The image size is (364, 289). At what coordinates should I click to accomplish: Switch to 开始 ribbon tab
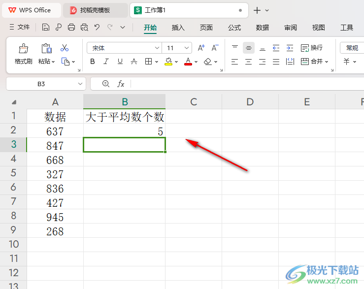click(x=150, y=28)
